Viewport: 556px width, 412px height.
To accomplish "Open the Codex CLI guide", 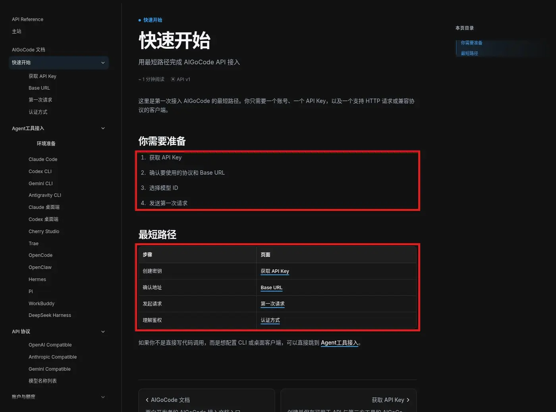I will pyautogui.click(x=40, y=171).
